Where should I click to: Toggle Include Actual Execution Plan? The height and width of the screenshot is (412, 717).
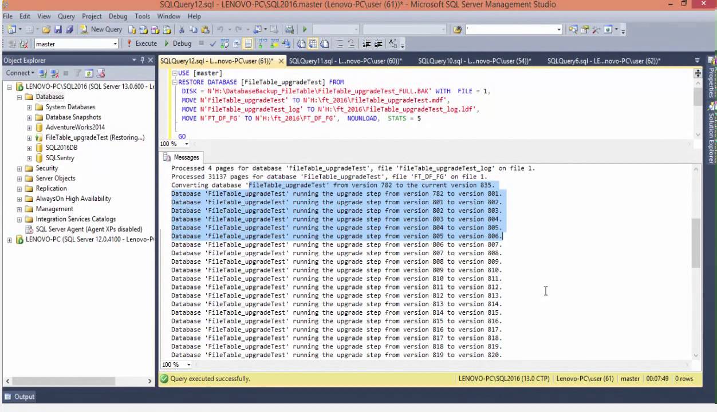pyautogui.click(x=263, y=43)
